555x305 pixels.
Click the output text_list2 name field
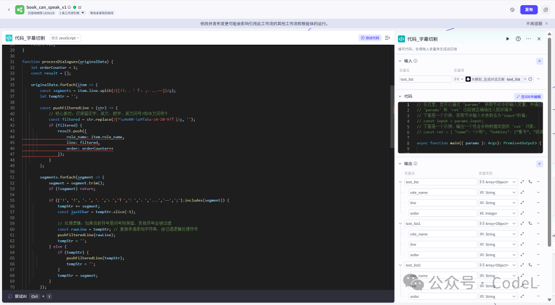point(441,265)
